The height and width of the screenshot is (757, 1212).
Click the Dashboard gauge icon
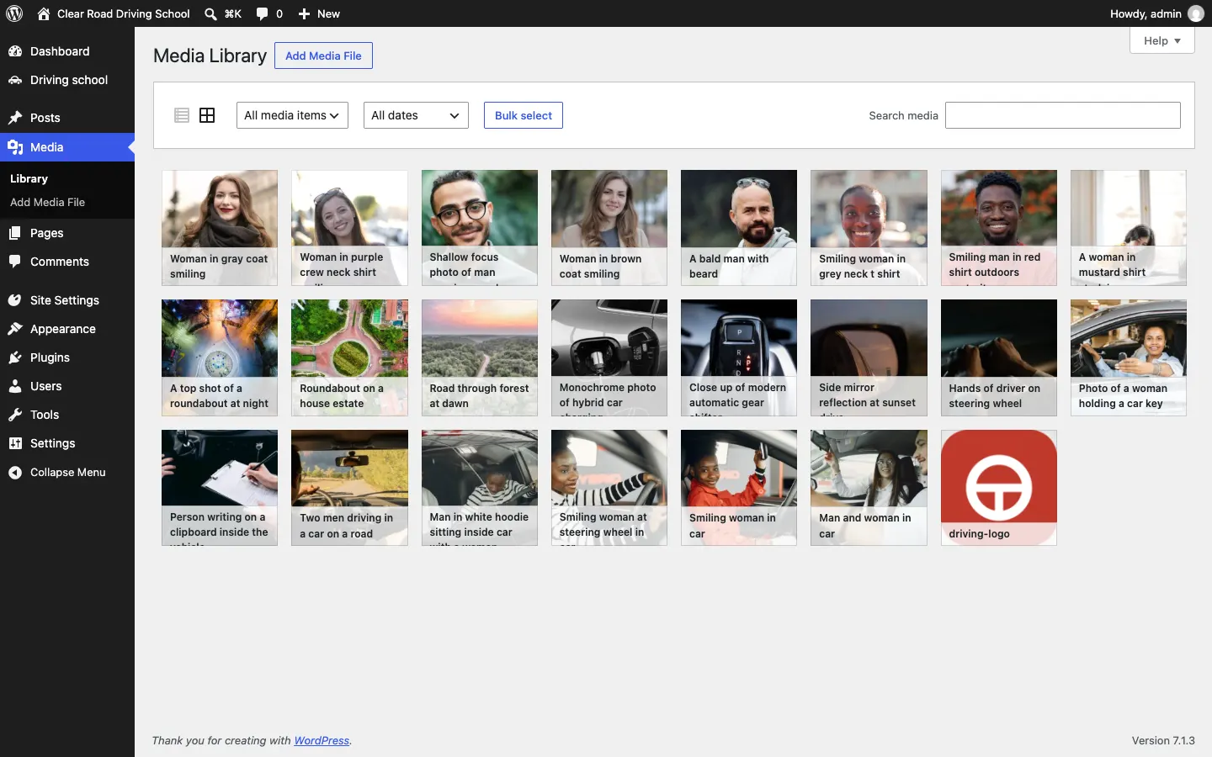(15, 51)
